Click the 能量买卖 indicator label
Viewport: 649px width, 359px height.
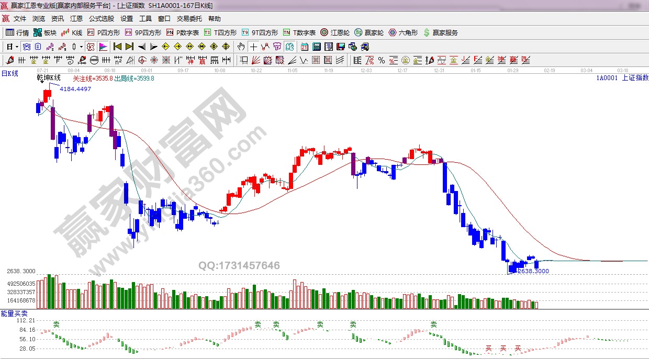11,313
